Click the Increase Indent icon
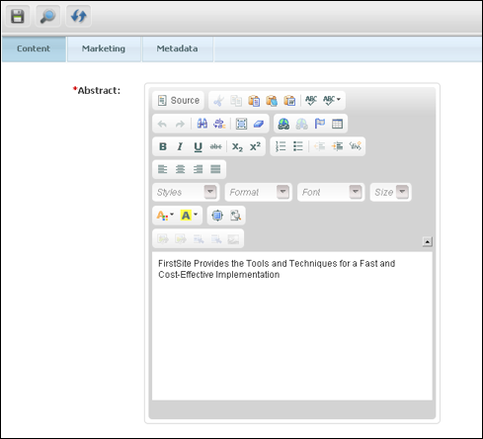 pyautogui.click(x=338, y=146)
